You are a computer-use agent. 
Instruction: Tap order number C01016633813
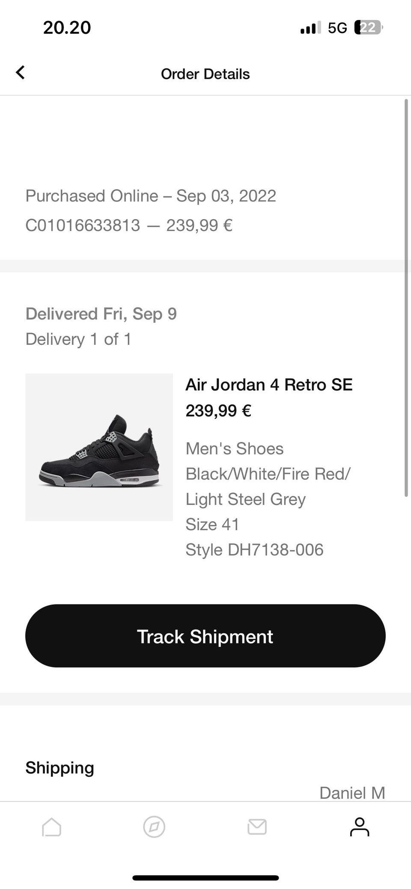coord(83,225)
